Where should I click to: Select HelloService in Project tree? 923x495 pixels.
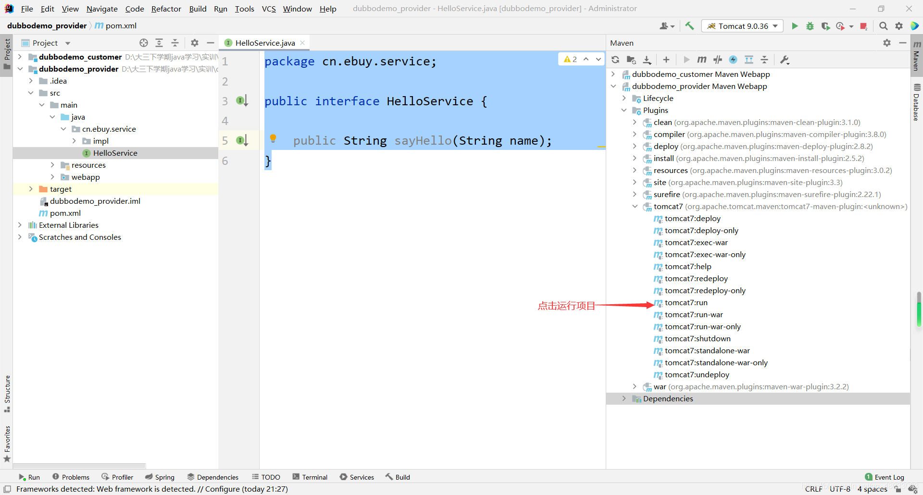point(115,153)
